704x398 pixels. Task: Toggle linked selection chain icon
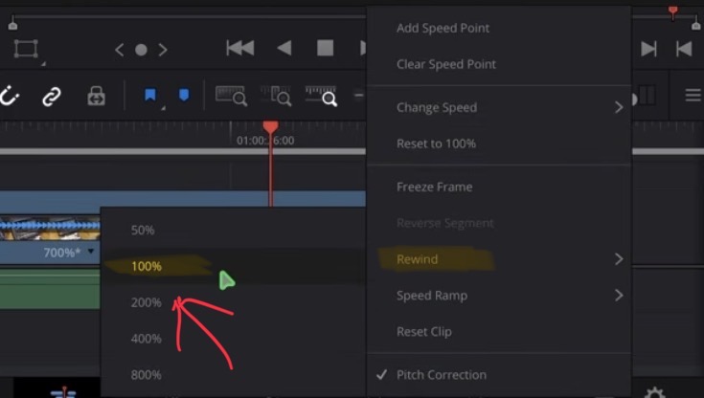(x=52, y=97)
